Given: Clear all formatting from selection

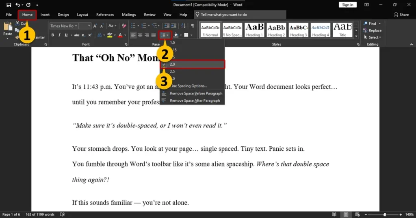Looking at the screenshot, I should click(124, 26).
